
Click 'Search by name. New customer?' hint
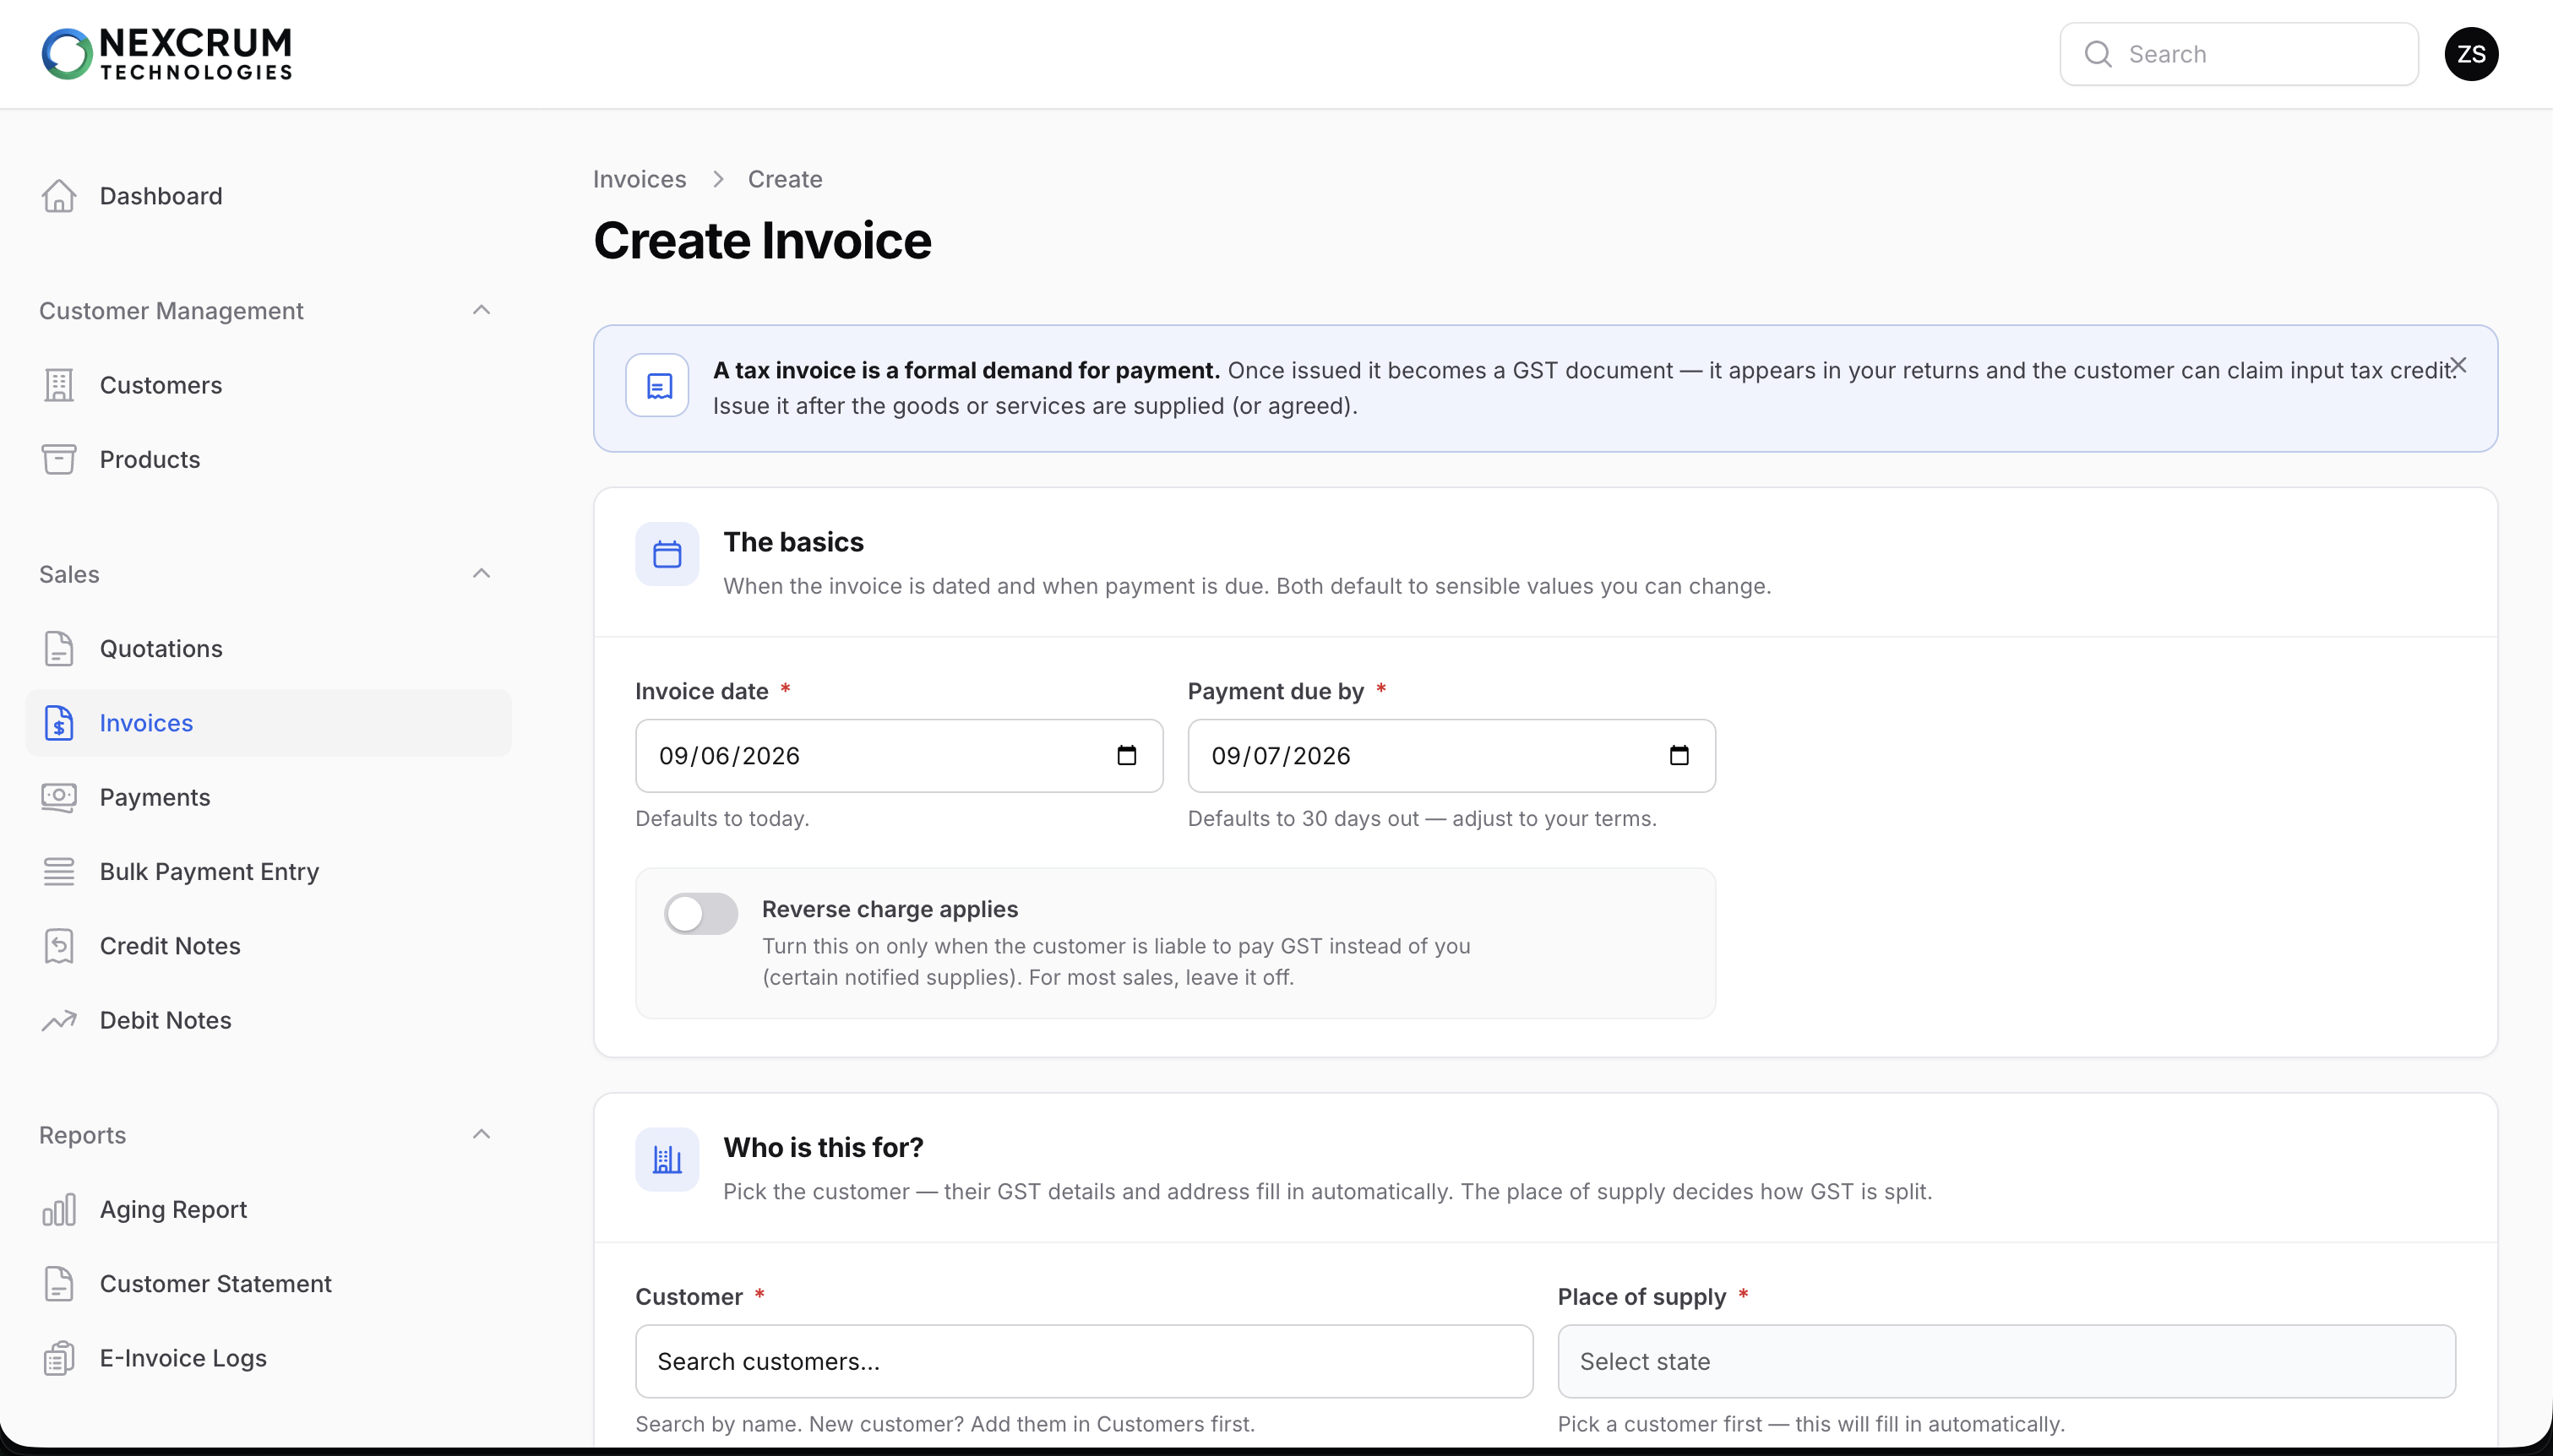[x=945, y=1424]
